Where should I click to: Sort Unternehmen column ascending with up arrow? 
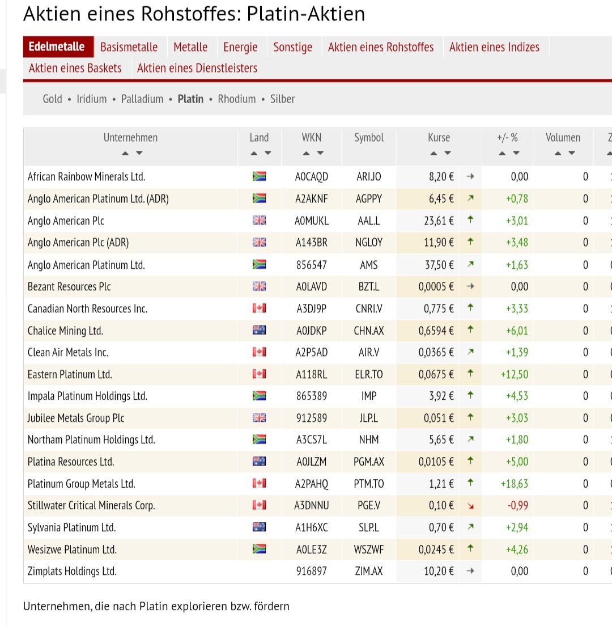pos(125,153)
